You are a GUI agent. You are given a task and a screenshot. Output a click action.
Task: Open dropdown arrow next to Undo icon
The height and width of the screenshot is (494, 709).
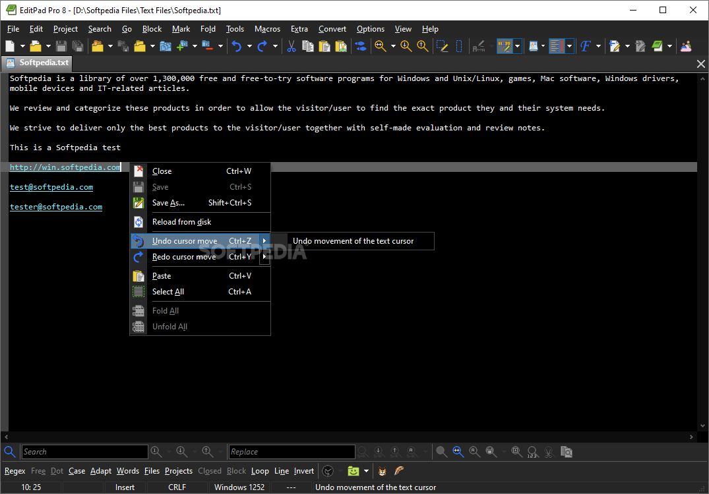click(x=249, y=46)
